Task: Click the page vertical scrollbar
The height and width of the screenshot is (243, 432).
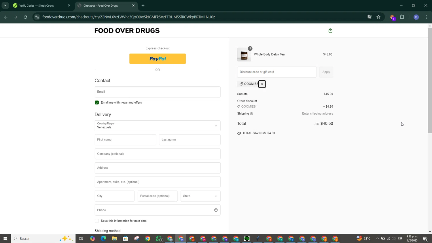Action: (430, 81)
